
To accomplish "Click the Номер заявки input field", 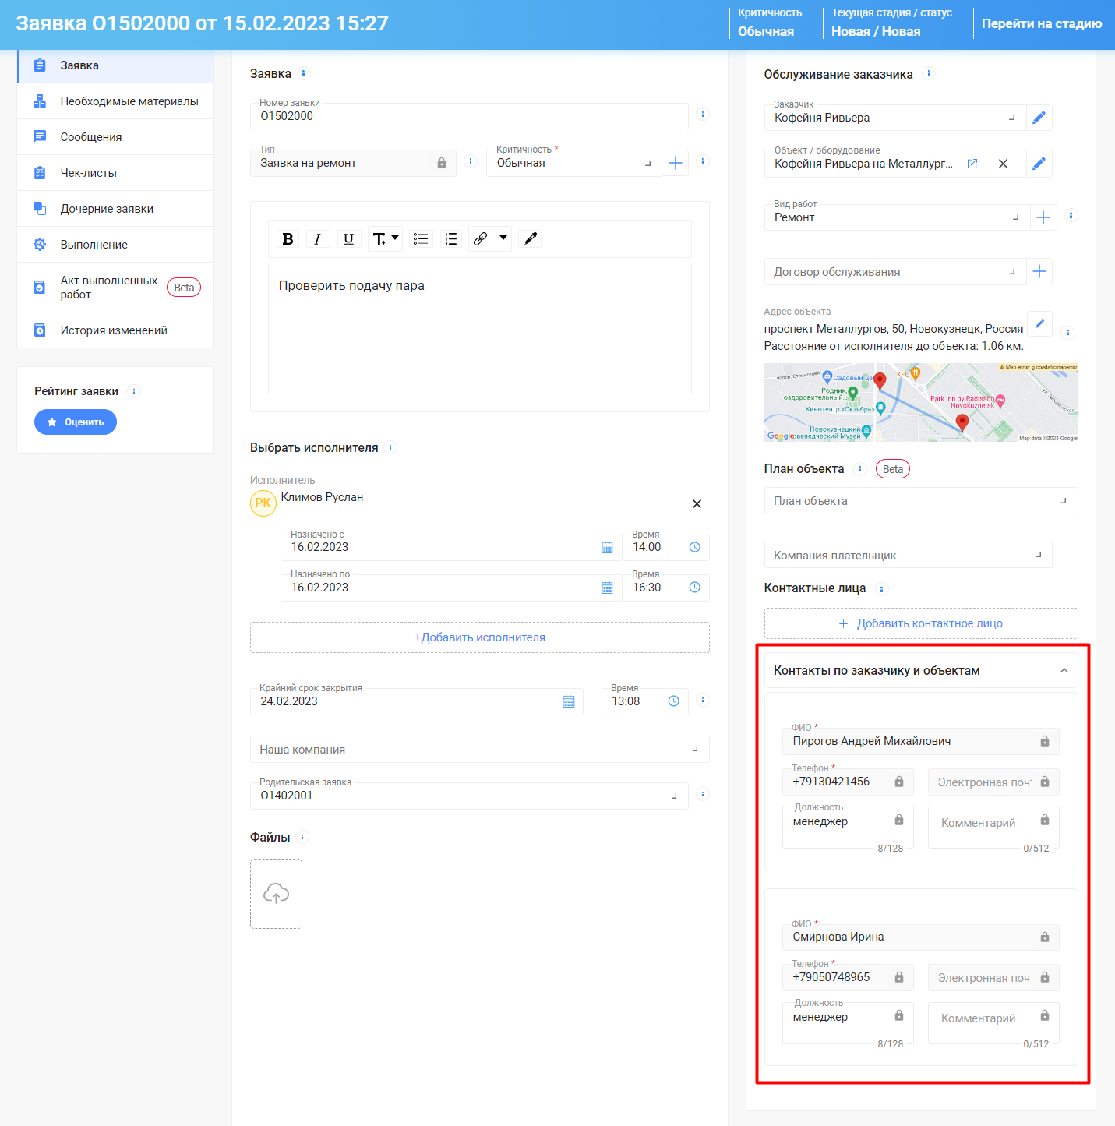I will click(x=469, y=116).
